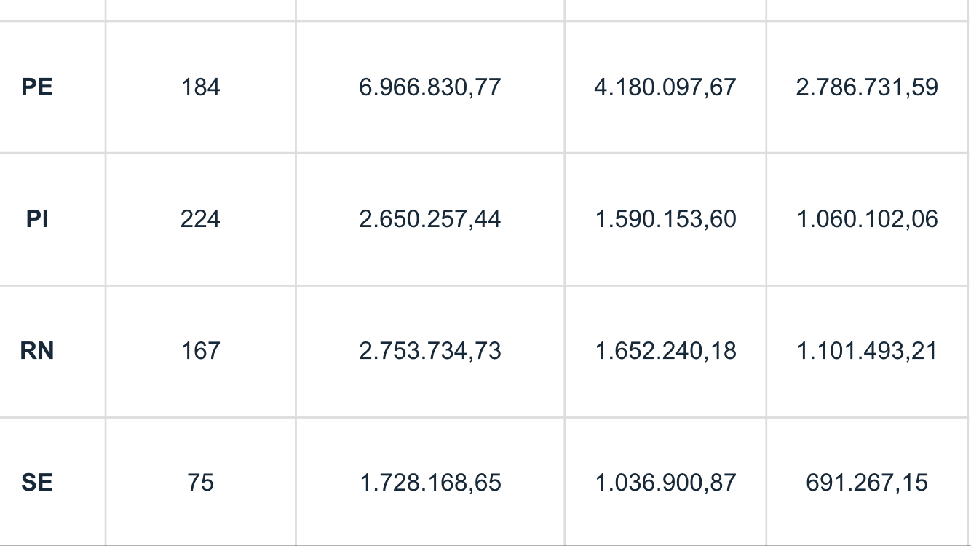Click the value 4.180.097,67
Viewport: 971px width, 546px height.
[x=665, y=87]
